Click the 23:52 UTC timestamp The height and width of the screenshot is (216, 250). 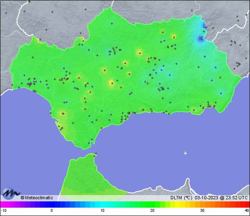pyautogui.click(x=237, y=198)
